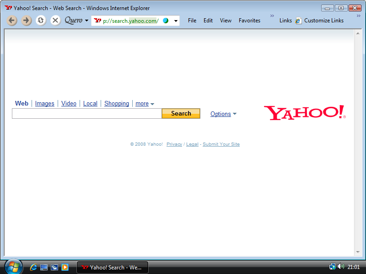
Task: Focus the Yahoo search text box
Action: pos(87,113)
